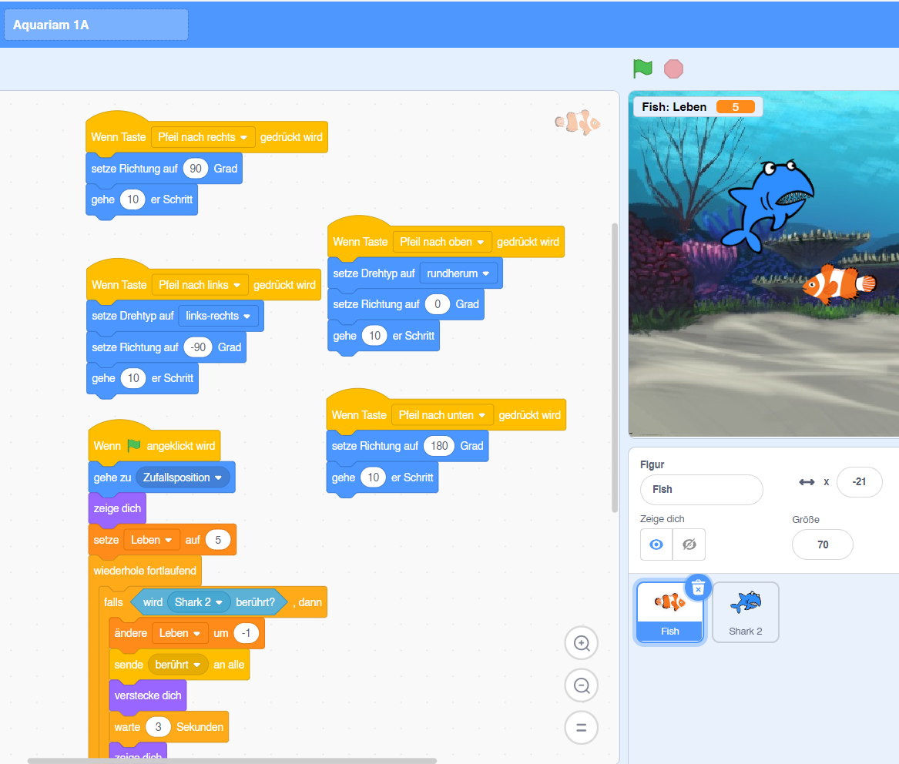Click the horizontal scrollbar of the workspace
The height and width of the screenshot is (764, 899).
coord(231,760)
